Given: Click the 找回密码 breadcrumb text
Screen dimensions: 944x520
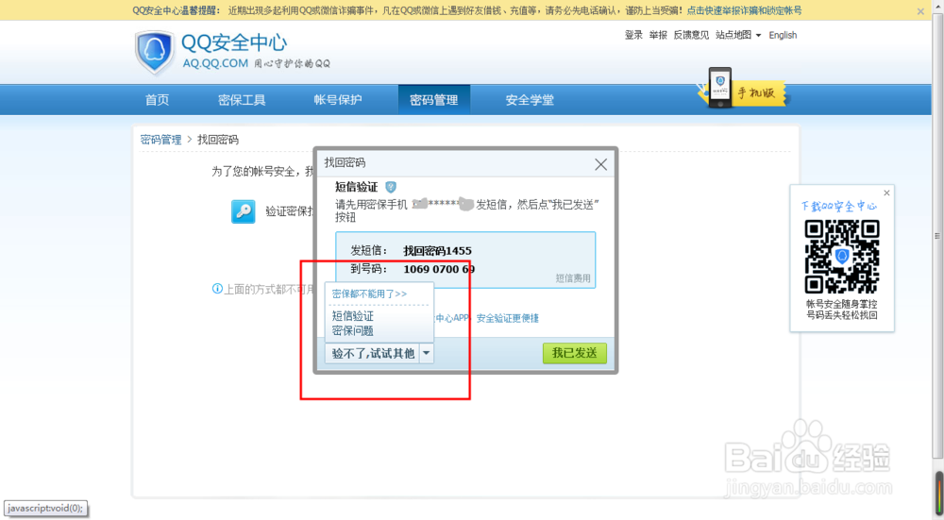Looking at the screenshot, I should click(218, 140).
